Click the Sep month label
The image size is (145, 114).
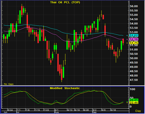tap(95, 112)
